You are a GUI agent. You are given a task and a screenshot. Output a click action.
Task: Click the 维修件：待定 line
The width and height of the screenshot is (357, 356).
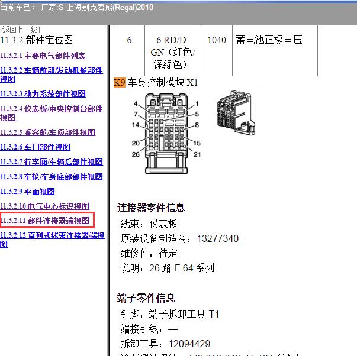tap(149, 253)
